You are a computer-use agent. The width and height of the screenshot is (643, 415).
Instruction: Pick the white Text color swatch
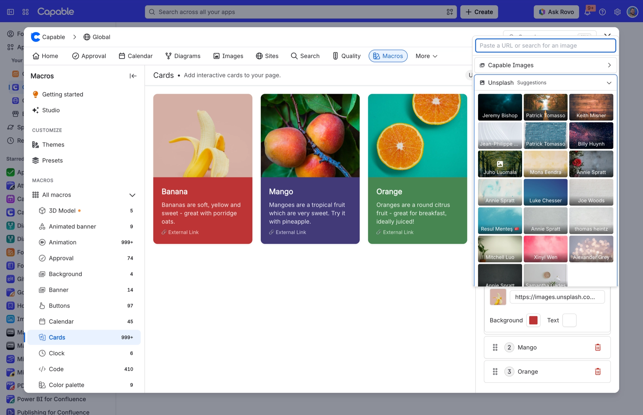pos(569,320)
